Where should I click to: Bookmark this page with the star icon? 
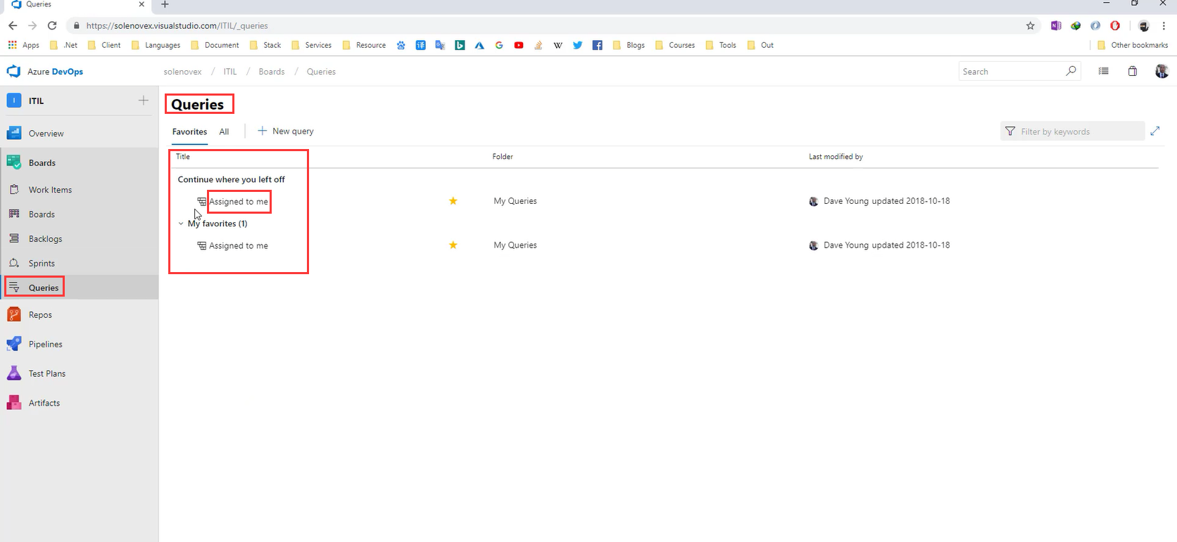[1031, 26]
